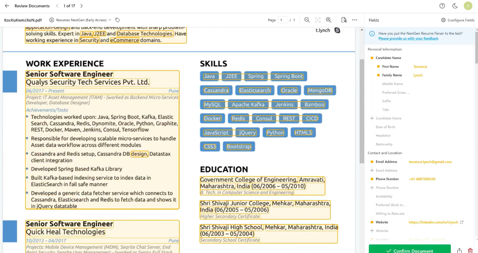Open the 'Please provide us with your feedback' link
Screen dimensions: 478x253
(x=408, y=38)
